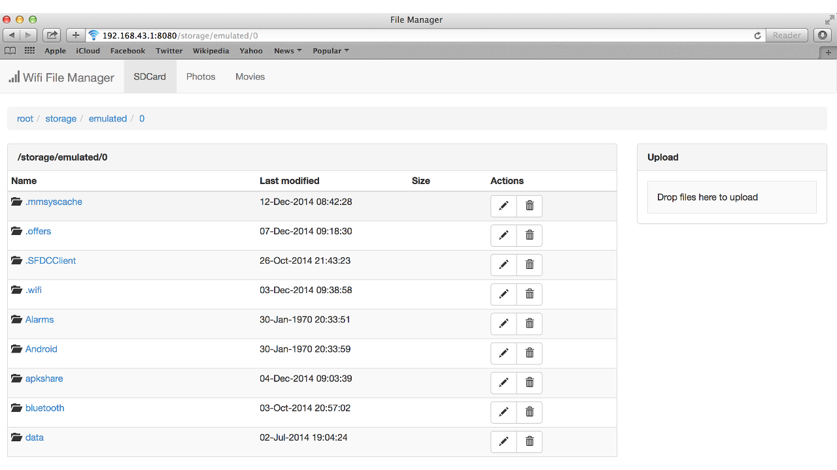Rename the Alarms folder using the pencil icon

tap(504, 323)
